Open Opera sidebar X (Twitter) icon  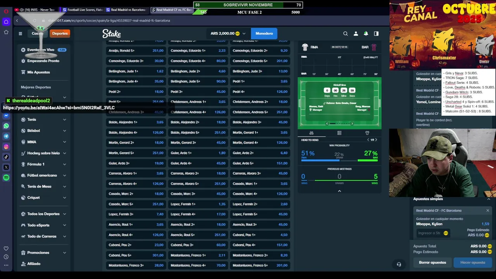coord(6,167)
